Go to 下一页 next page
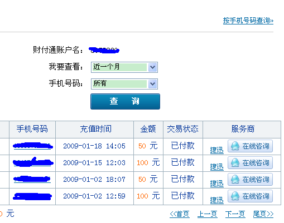Screen dimensions: 284x223 235,214
